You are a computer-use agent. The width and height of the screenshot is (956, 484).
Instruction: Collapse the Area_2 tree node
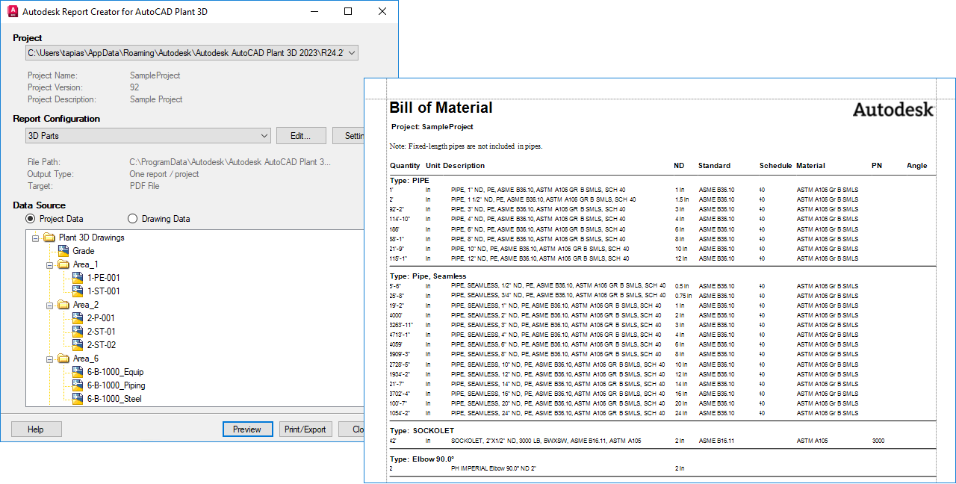[50, 305]
